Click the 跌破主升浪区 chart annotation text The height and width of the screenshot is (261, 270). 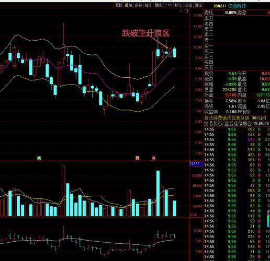pos(146,33)
